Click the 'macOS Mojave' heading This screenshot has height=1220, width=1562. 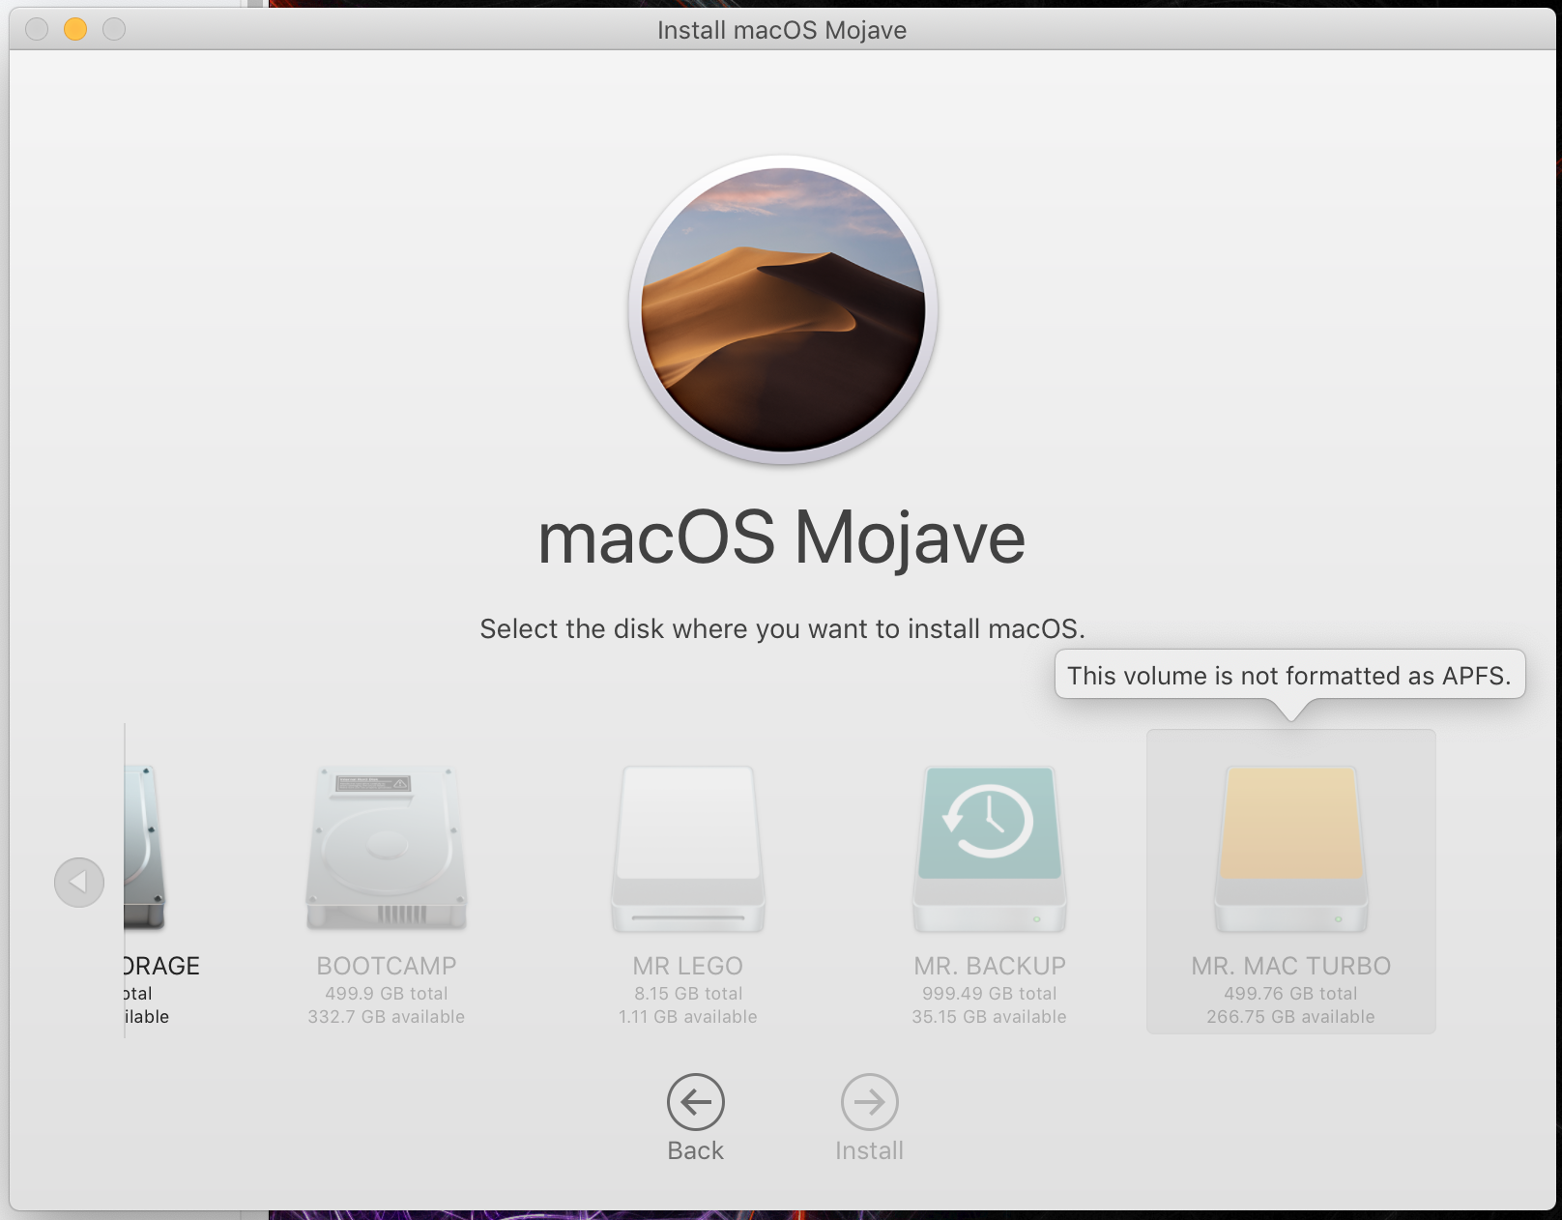point(782,537)
